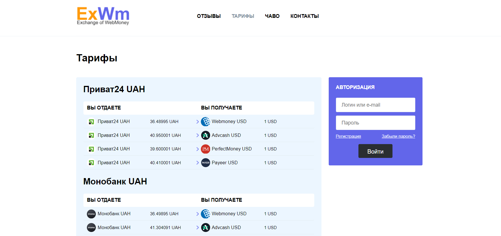Image resolution: width=501 pixels, height=236 pixels.
Task: Click arrow chevron in the 41.304091 UAH row
Action: pyautogui.click(x=197, y=227)
